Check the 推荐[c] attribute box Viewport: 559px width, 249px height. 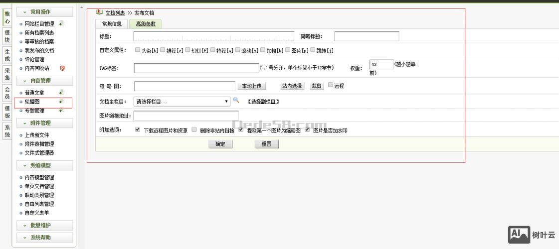click(163, 50)
